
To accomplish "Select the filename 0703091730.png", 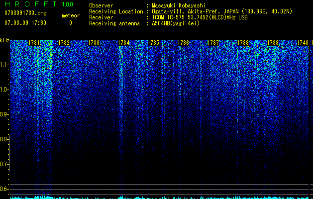I will (x=25, y=13).
